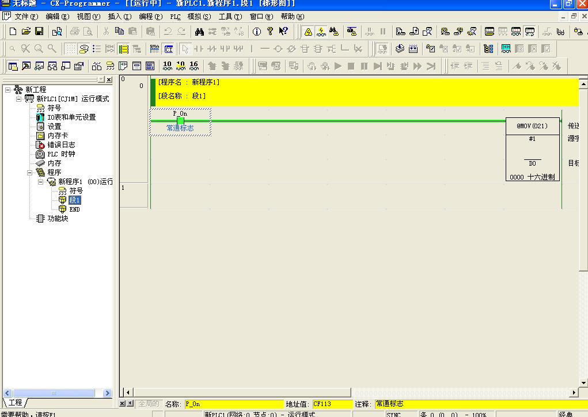
Task: Click the copy icon in the toolbar
Action: click(119, 32)
